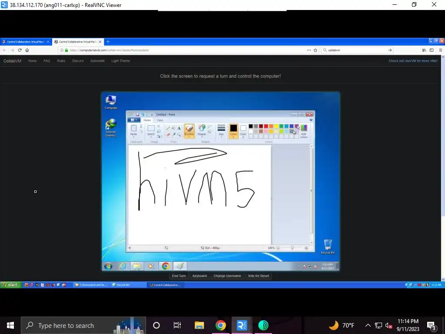Image resolution: width=445 pixels, height=334 pixels.
Task: Open Firefox hamburger menu
Action: click(x=441, y=50)
